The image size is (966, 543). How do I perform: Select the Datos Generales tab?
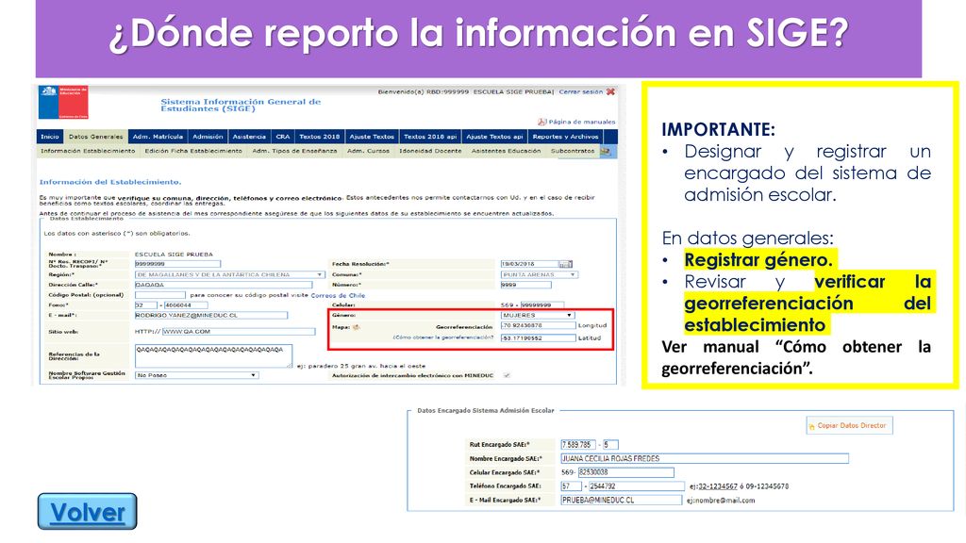(x=95, y=137)
